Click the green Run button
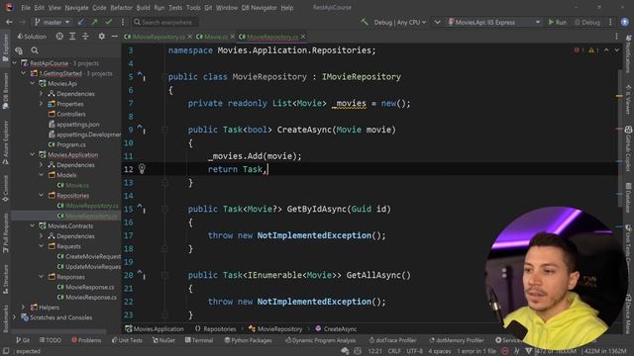This screenshot has height=356, width=634. [557, 22]
